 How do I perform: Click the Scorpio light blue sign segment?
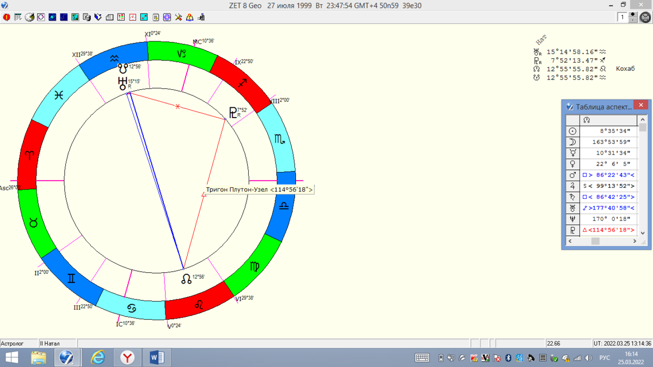(279, 140)
